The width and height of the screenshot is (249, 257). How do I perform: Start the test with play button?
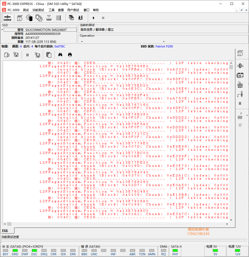94,18
